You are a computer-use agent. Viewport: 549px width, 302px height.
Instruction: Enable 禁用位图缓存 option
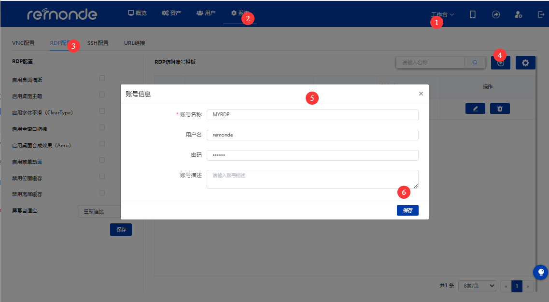tap(102, 176)
